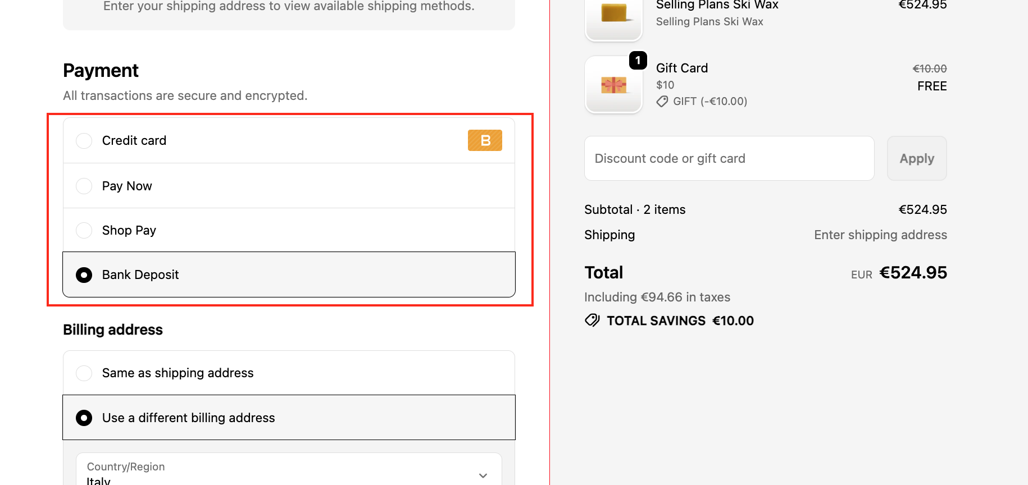Click the Total Savings tag icon
1028x485 pixels.
592,321
